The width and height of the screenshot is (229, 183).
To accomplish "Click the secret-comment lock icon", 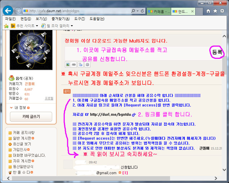I will 80,65.
